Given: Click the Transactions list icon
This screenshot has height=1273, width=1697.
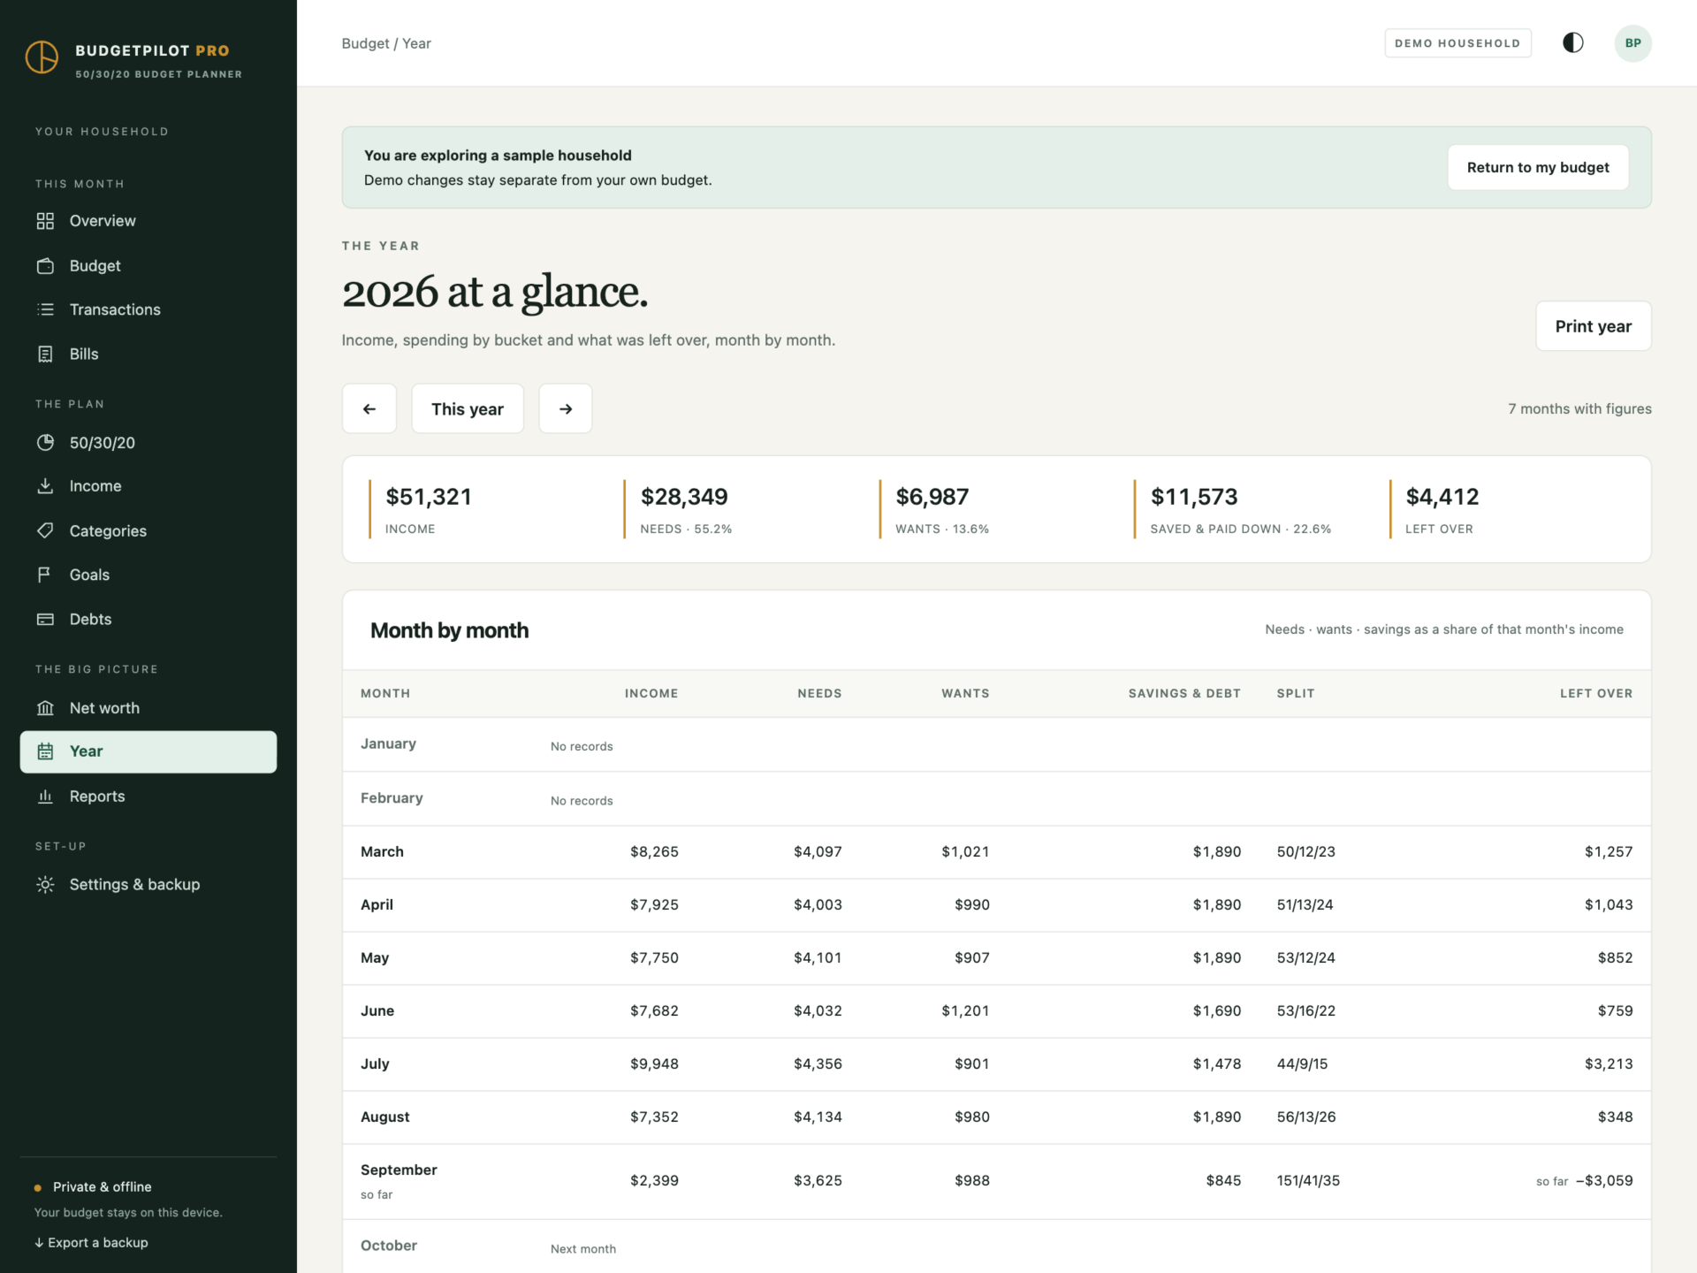Looking at the screenshot, I should [45, 309].
